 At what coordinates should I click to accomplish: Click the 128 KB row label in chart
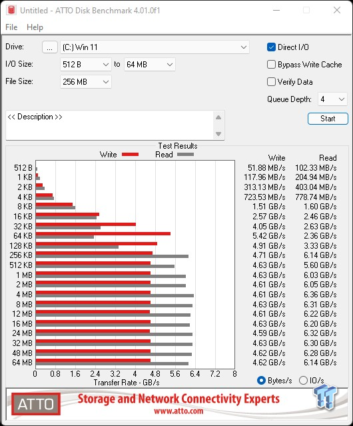coord(21,246)
